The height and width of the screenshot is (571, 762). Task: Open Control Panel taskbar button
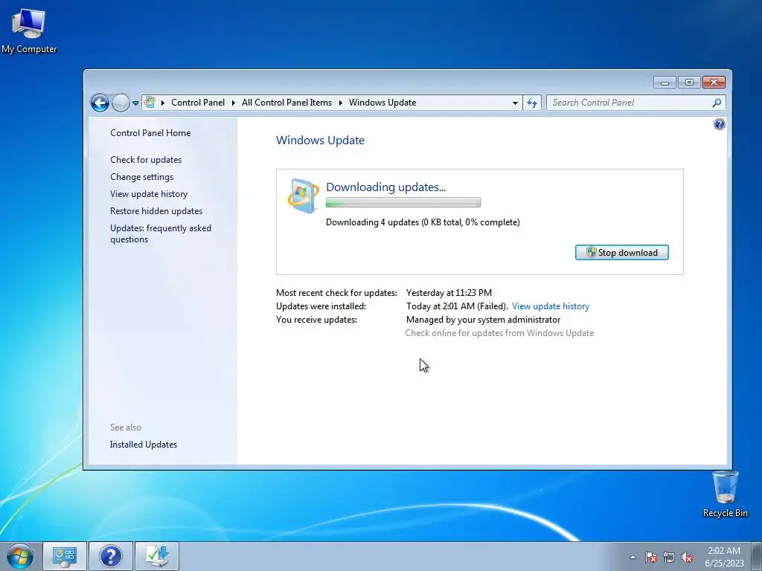click(65, 556)
